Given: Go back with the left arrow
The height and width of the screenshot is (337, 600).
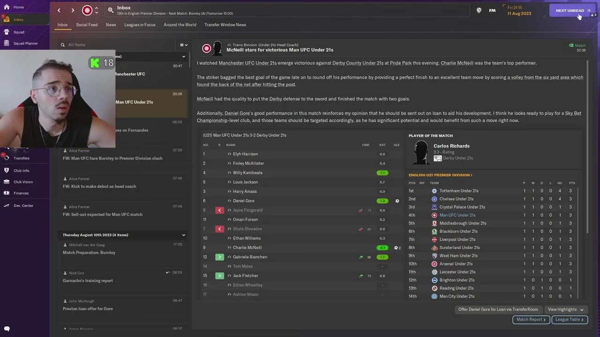Looking at the screenshot, I should [x=59, y=10].
